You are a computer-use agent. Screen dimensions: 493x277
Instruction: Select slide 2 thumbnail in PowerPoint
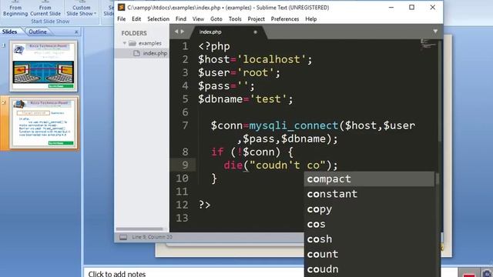(43, 123)
